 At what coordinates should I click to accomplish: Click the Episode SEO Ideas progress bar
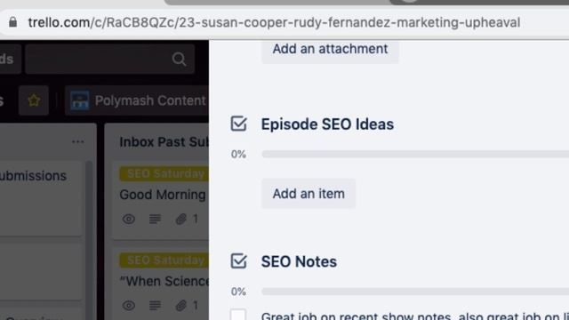pyautogui.click(x=415, y=154)
